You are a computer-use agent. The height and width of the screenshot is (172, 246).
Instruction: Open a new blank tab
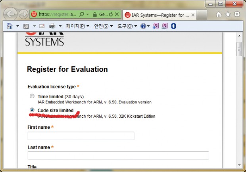[x=202, y=15]
